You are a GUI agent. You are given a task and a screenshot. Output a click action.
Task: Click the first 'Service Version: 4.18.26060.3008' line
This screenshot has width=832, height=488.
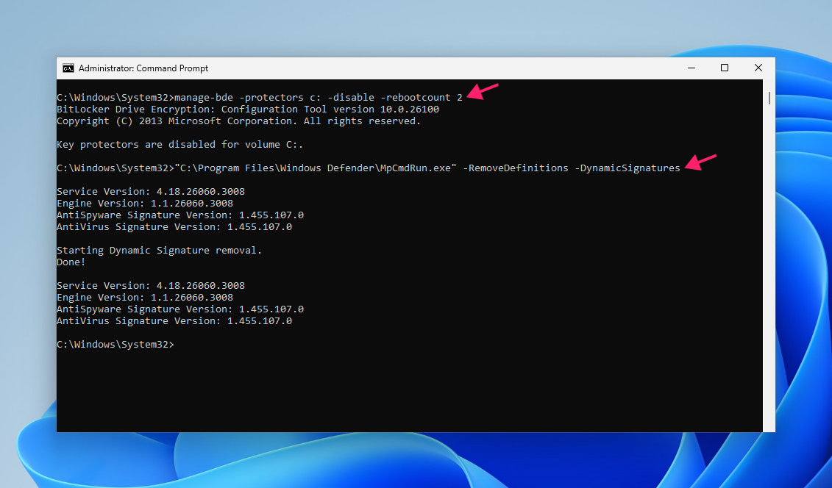tap(151, 191)
